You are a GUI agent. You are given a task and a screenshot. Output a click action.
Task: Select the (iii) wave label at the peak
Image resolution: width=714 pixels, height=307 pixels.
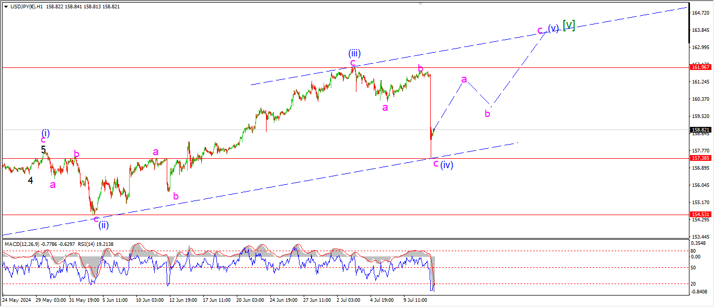click(x=354, y=53)
